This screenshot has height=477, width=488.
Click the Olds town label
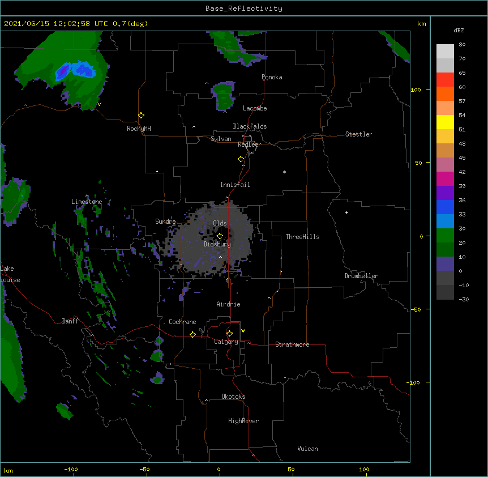220,223
